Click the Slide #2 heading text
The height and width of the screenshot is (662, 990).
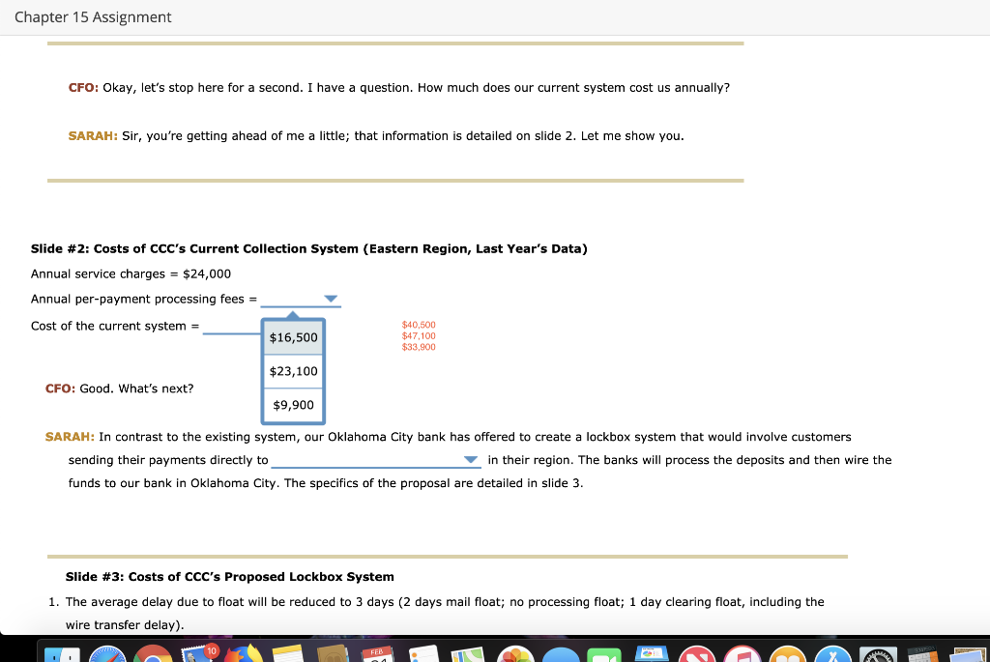click(308, 248)
